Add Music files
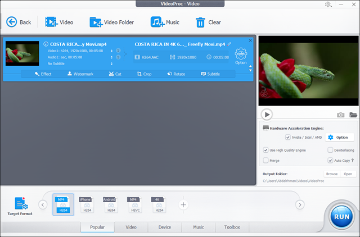This screenshot has width=360, height=237. pyautogui.click(x=165, y=22)
